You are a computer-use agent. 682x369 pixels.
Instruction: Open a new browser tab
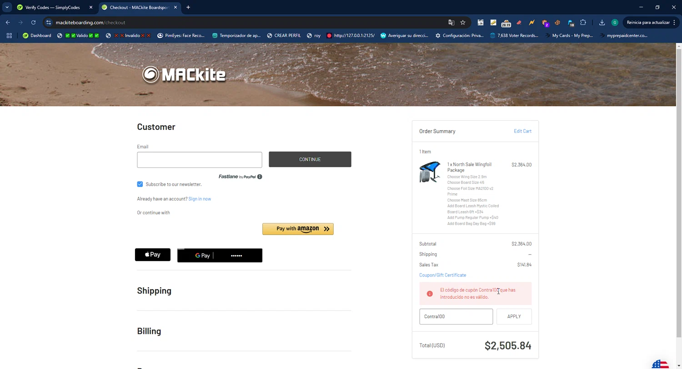click(188, 7)
